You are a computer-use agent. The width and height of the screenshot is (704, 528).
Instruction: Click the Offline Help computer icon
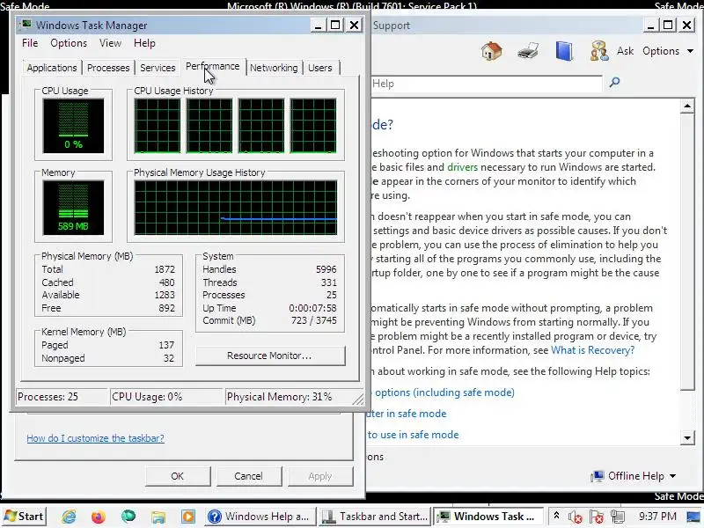(598, 476)
